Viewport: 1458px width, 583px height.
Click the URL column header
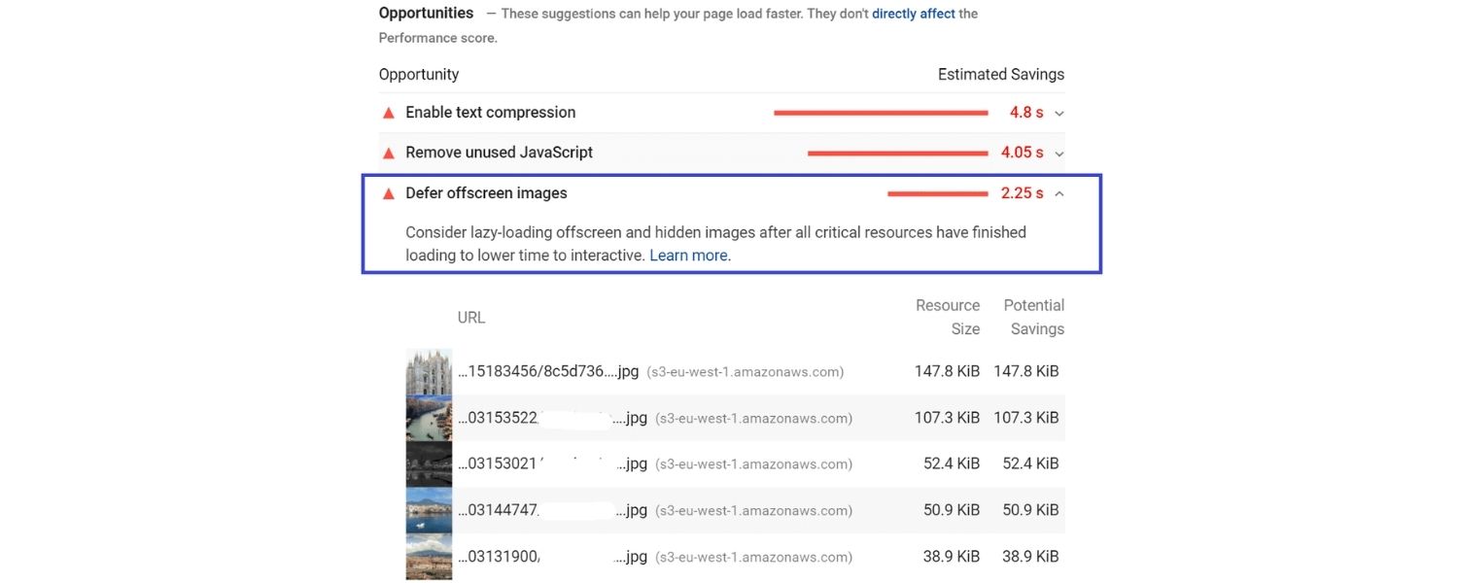point(470,317)
